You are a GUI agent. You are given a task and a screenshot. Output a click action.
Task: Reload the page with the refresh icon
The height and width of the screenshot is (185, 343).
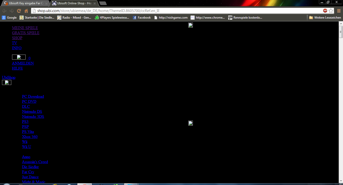tap(19, 11)
